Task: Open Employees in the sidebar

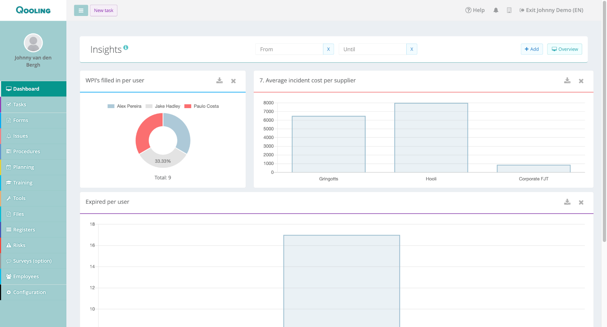Action: (33, 276)
